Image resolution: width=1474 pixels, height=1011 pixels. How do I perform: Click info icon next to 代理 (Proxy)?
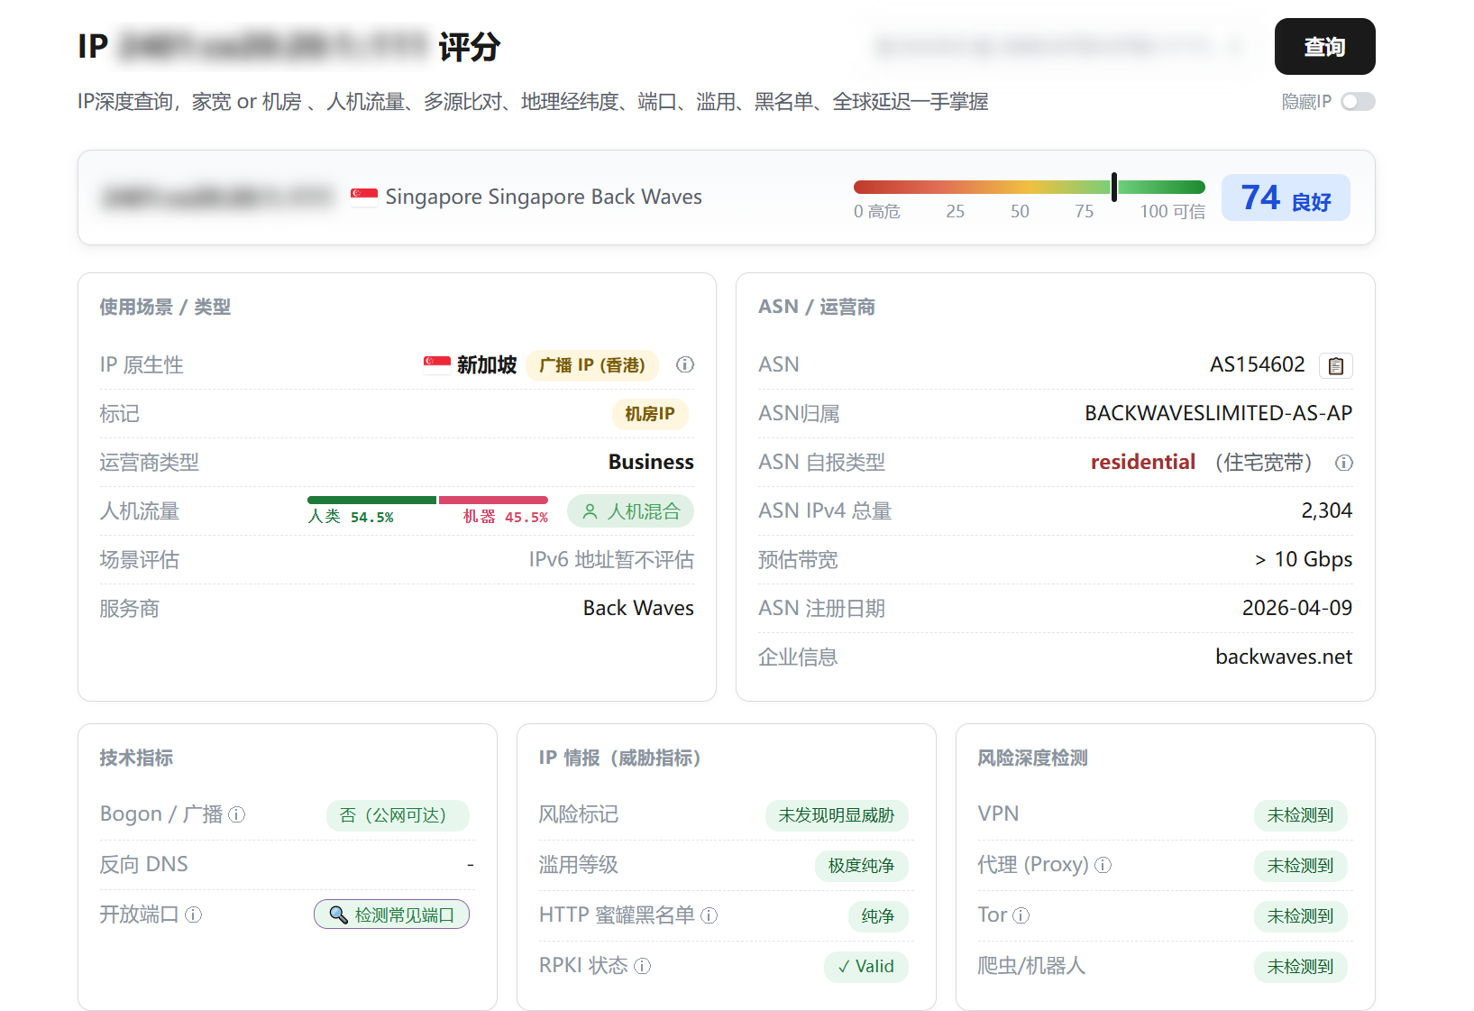tap(1103, 865)
